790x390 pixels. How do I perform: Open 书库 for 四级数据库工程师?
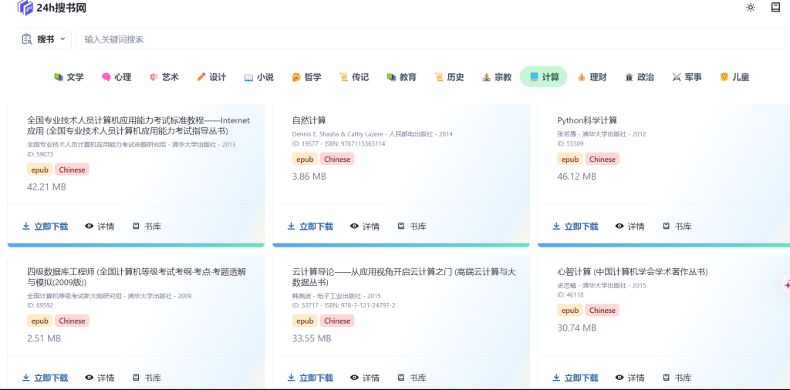[x=147, y=378]
